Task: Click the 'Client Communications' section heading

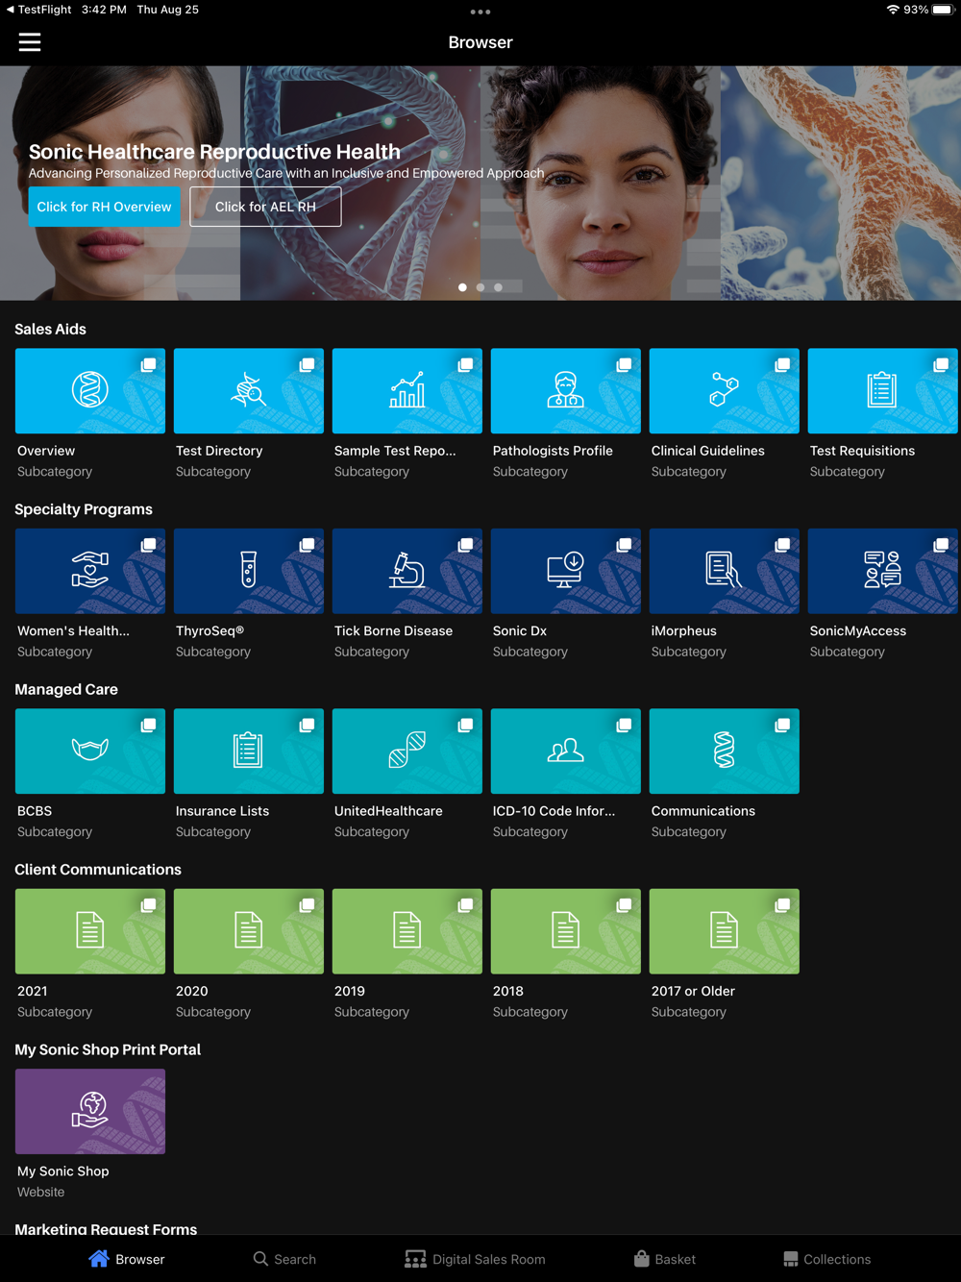Action: [x=98, y=870]
